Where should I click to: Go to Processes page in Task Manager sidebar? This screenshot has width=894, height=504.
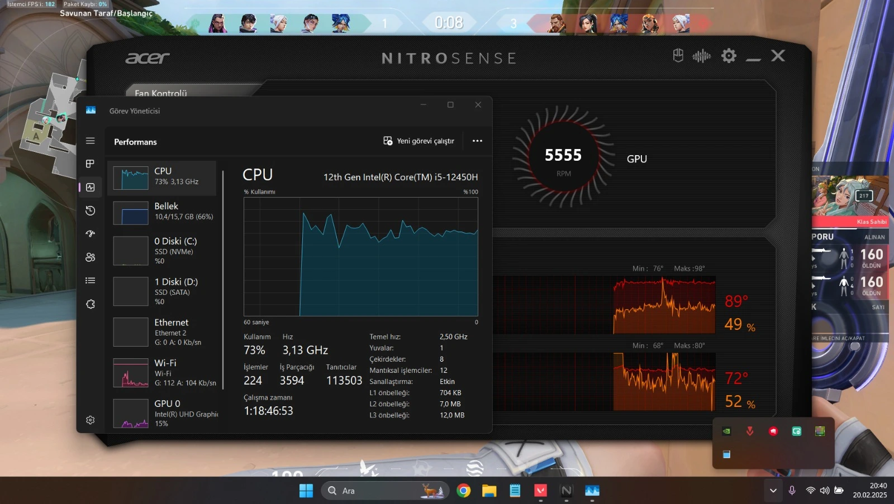tap(90, 164)
